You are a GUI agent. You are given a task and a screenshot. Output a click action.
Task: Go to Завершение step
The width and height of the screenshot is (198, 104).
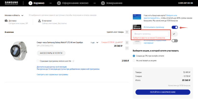click(x=114, y=3)
